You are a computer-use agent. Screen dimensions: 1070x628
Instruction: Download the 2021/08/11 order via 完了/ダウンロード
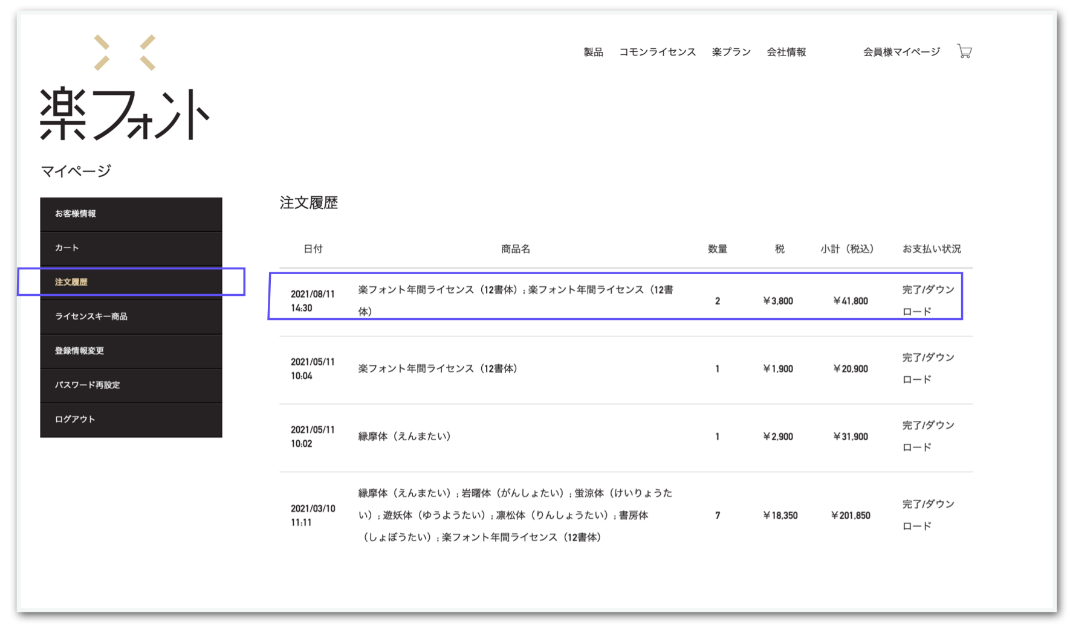coord(927,301)
